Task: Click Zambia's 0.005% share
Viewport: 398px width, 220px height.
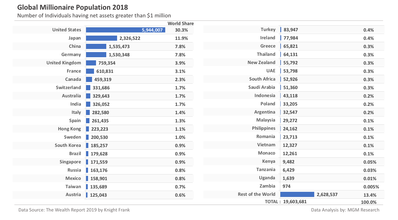Action: tap(371, 187)
